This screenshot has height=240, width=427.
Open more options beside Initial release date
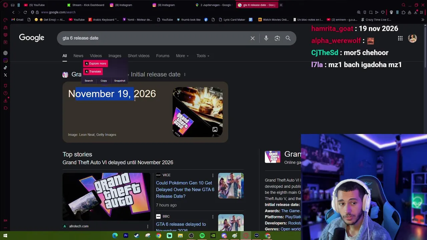pos(184,75)
